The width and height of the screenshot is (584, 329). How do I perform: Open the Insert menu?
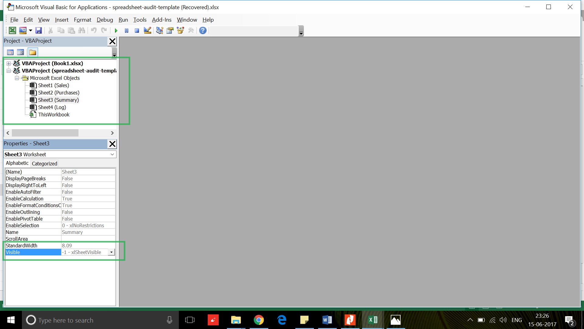tap(61, 20)
